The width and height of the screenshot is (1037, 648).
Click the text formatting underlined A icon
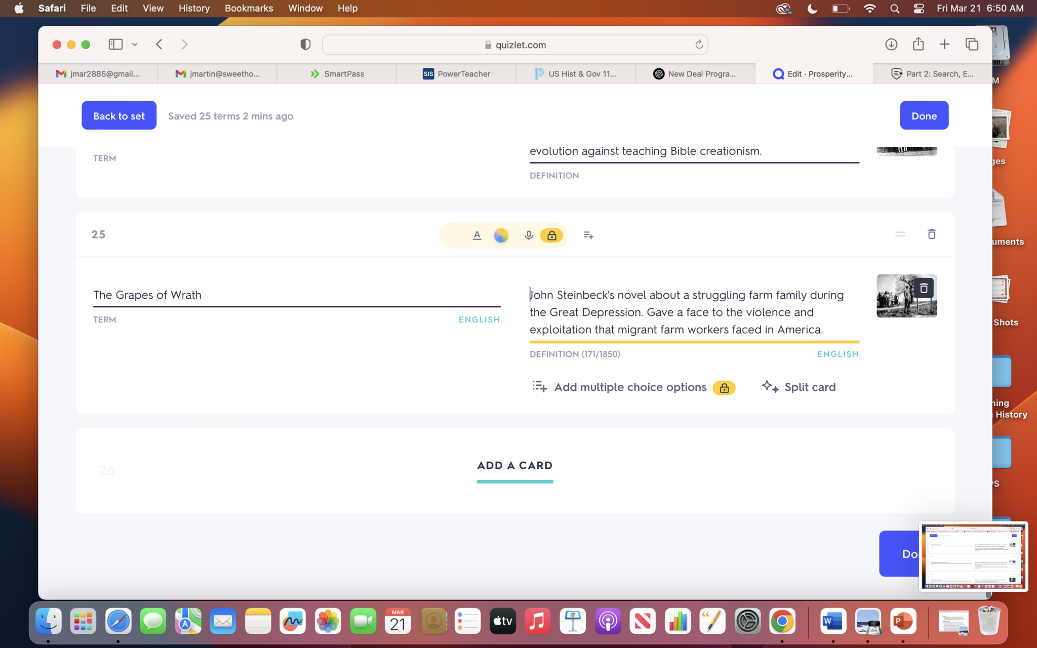[x=476, y=235]
